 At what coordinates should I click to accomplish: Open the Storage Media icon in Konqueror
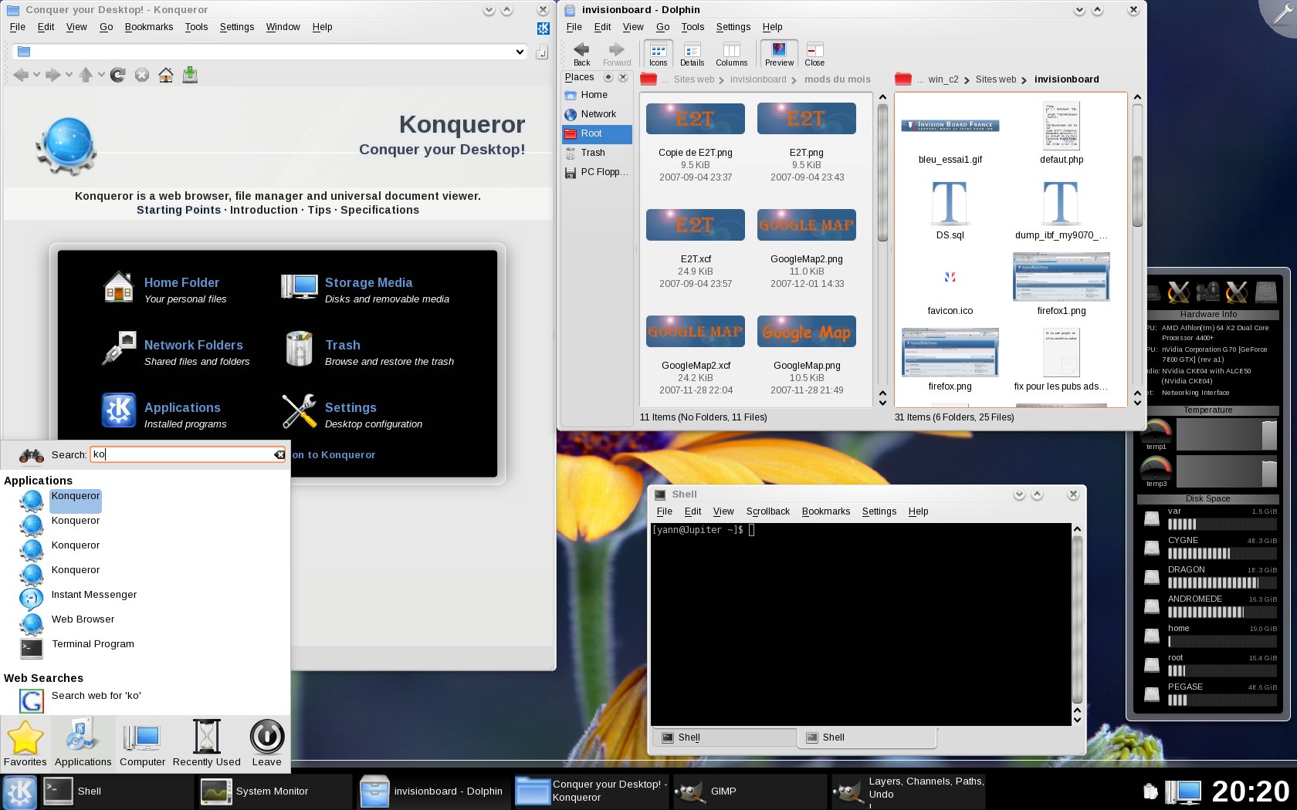(299, 287)
